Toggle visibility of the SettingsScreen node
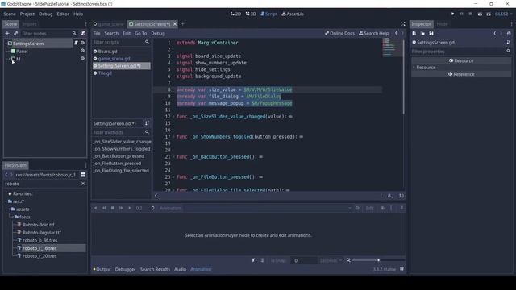 pos(82,43)
